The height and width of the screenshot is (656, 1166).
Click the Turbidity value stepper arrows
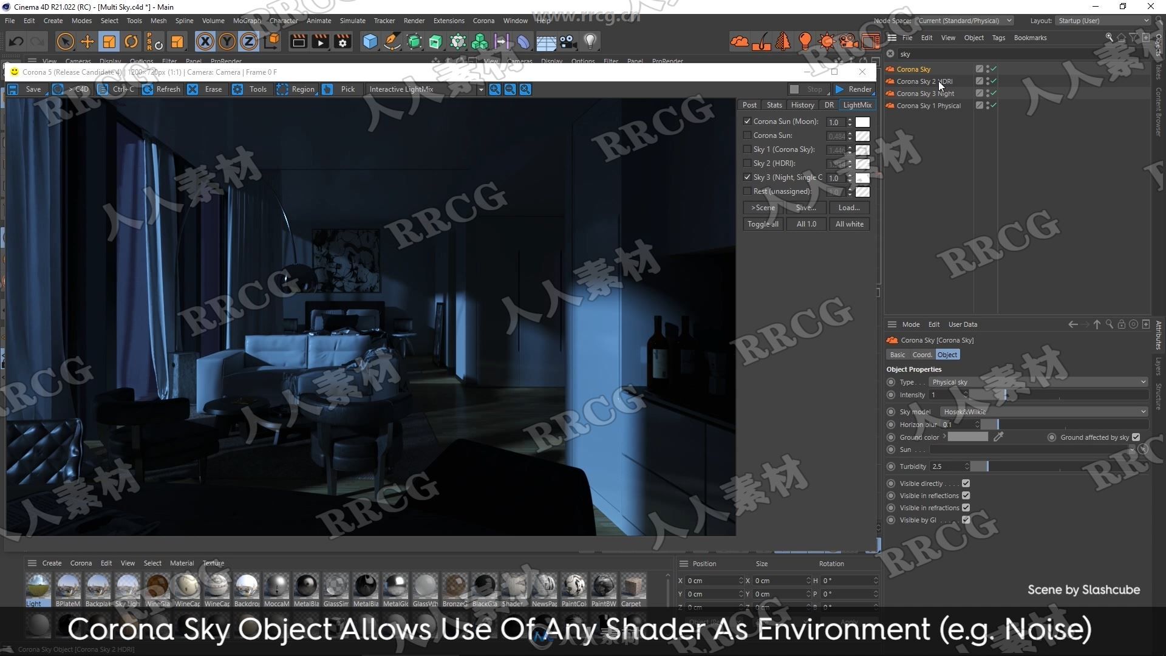point(966,466)
